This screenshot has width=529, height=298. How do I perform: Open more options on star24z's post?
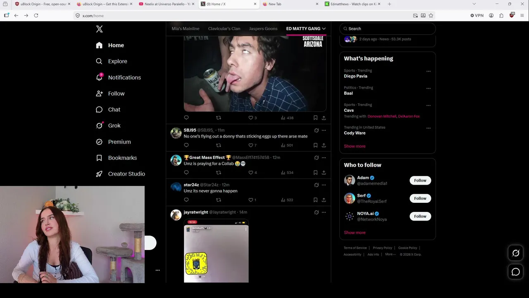[x=324, y=185]
